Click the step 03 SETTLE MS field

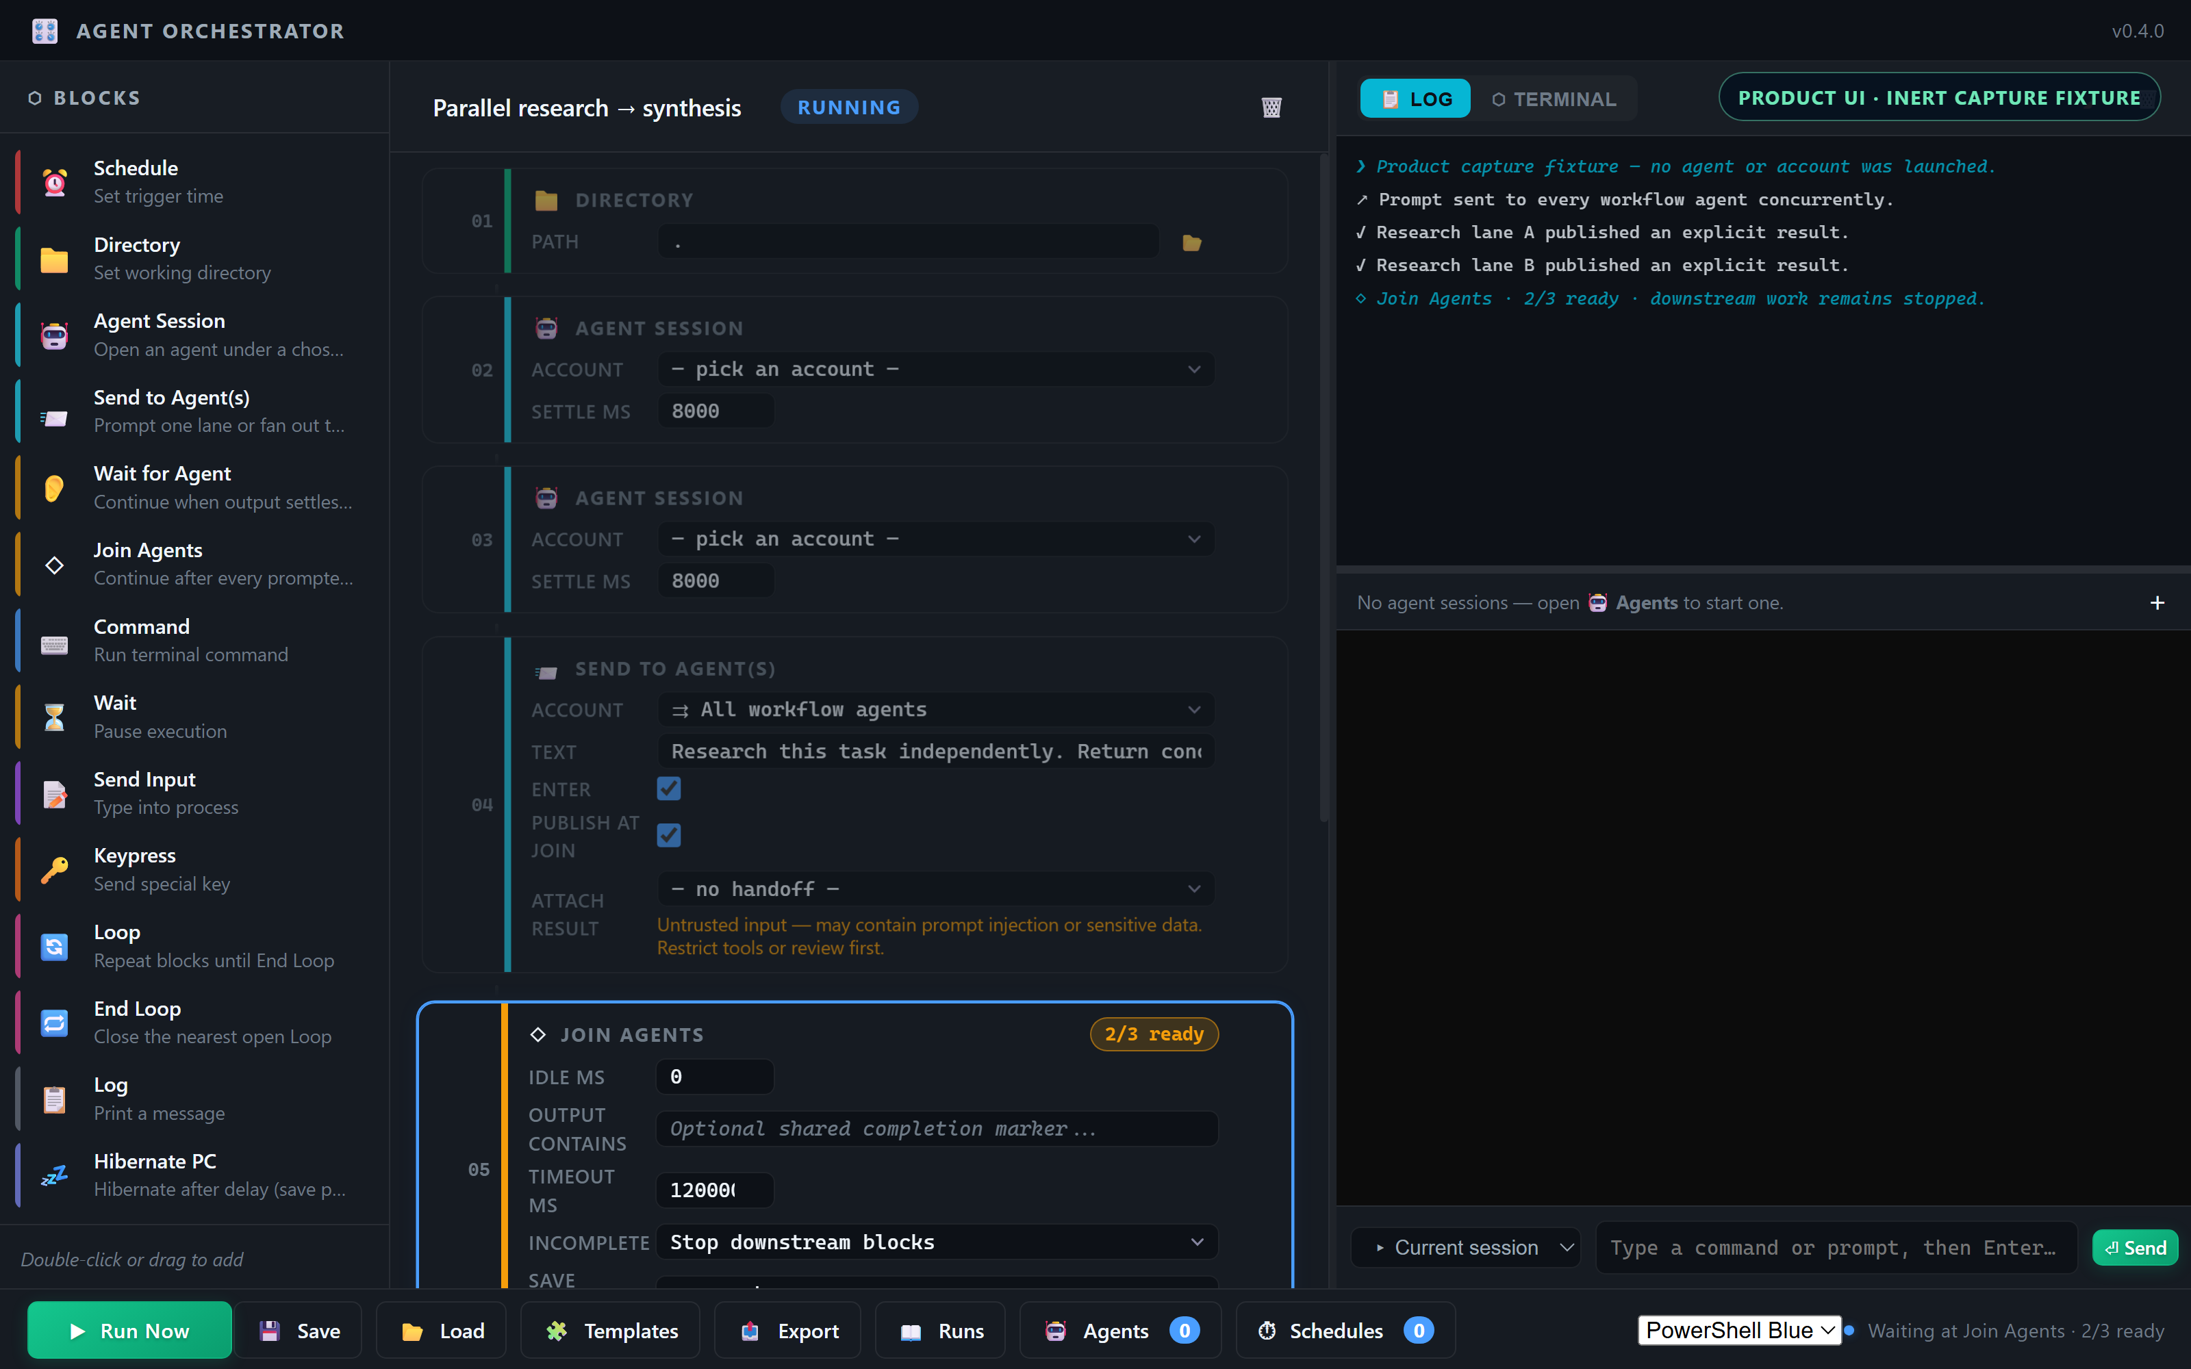tap(715, 581)
